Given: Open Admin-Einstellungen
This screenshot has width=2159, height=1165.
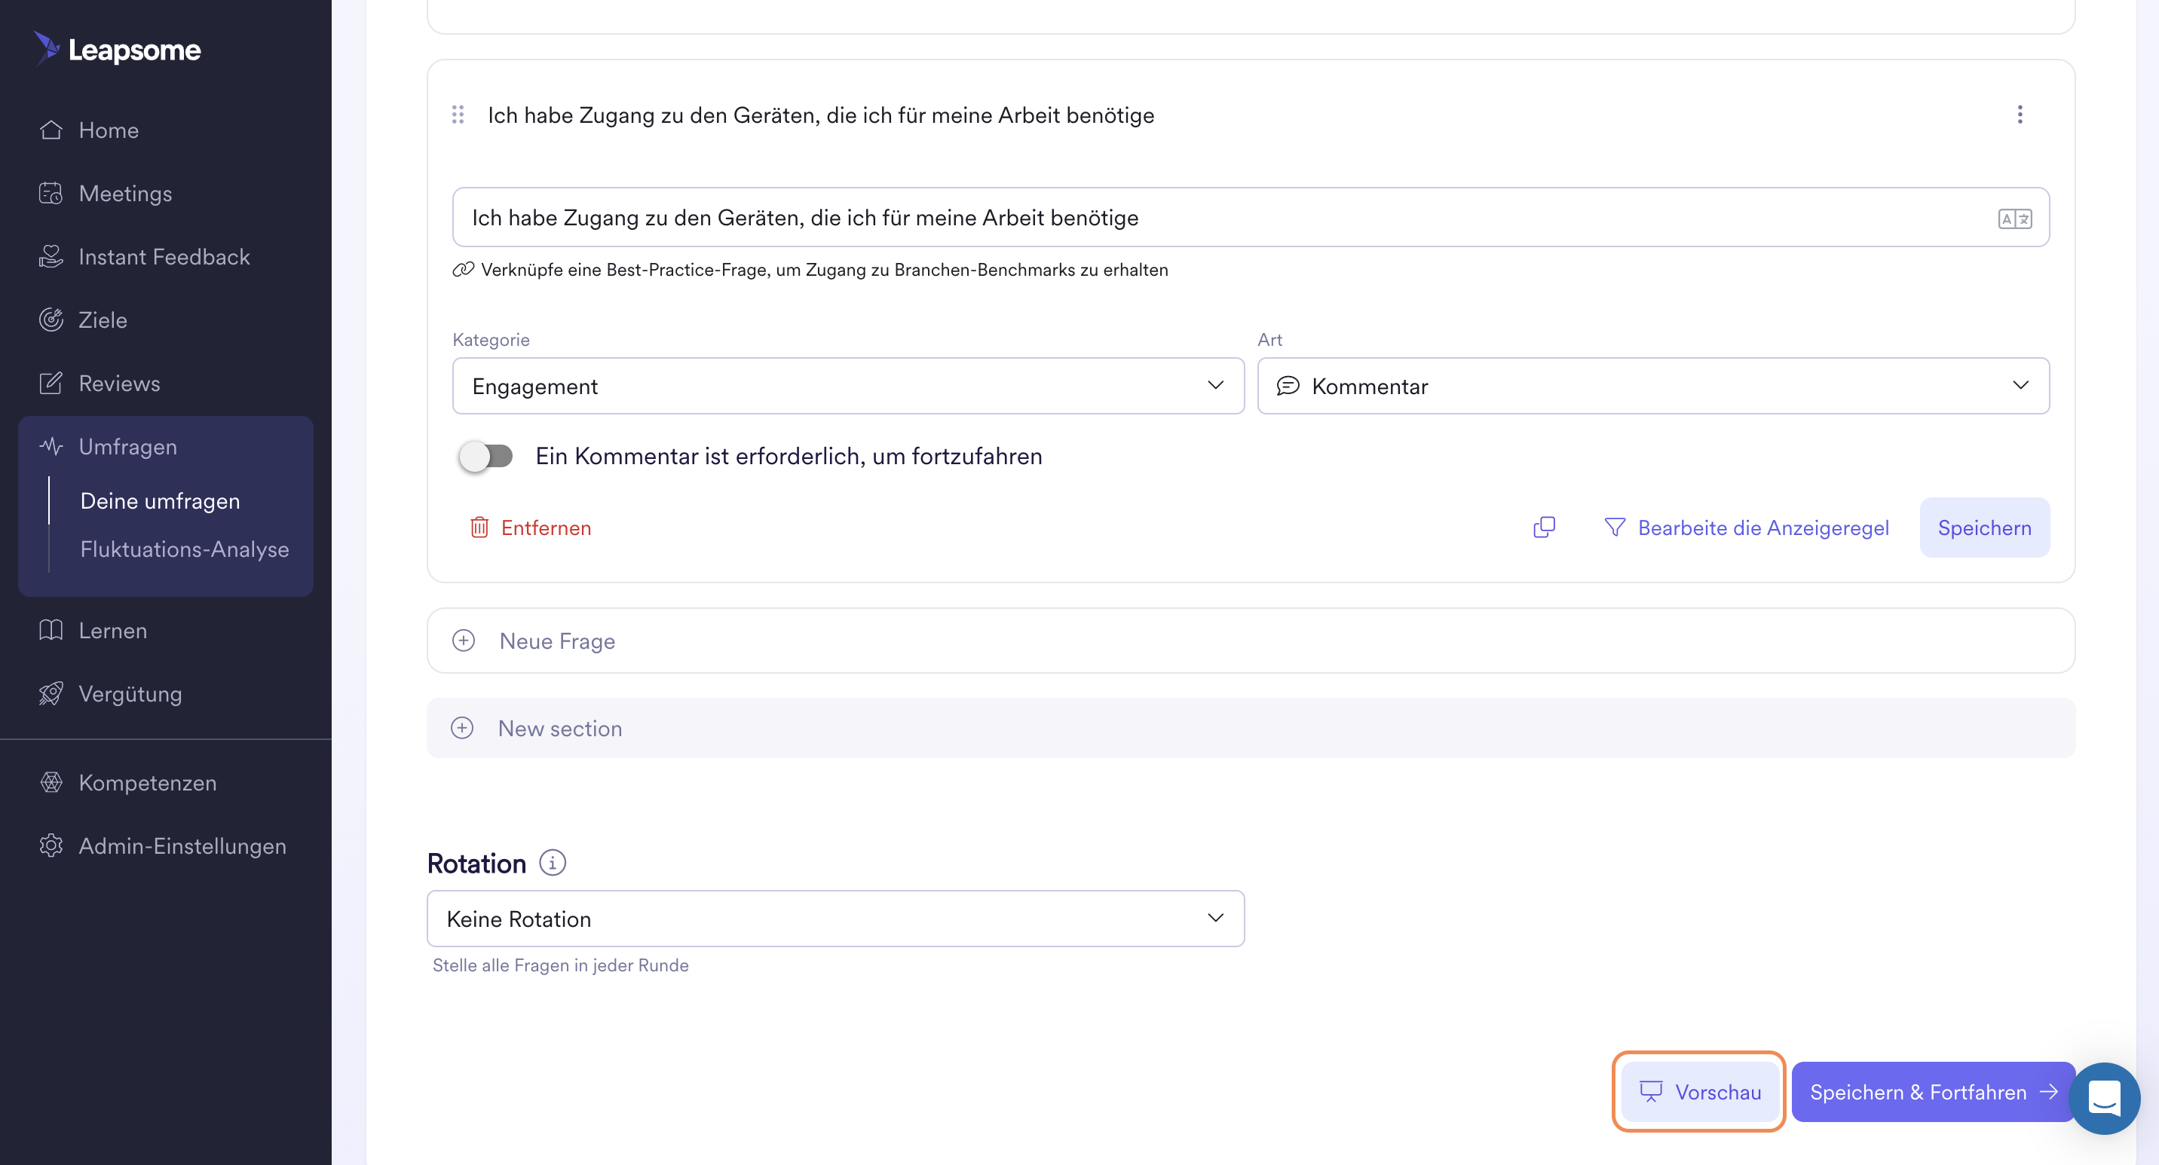Looking at the screenshot, I should click(x=162, y=845).
